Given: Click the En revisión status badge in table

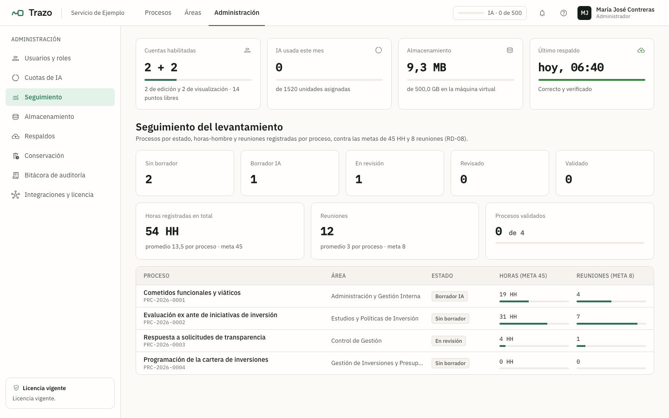Looking at the screenshot, I should point(449,341).
